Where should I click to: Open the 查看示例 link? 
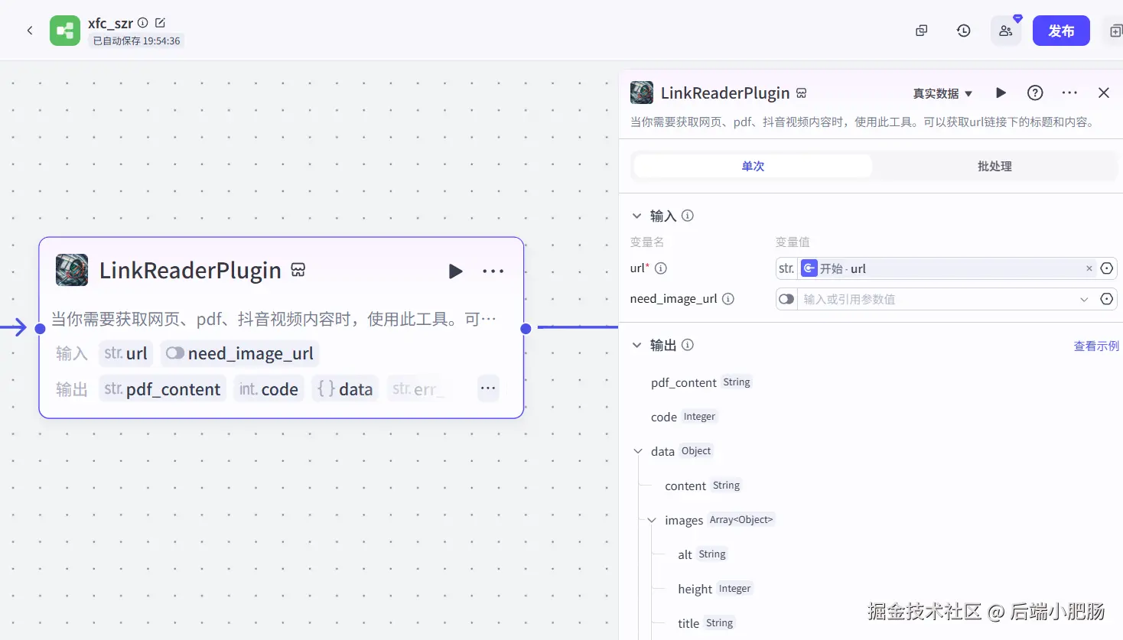tap(1096, 346)
